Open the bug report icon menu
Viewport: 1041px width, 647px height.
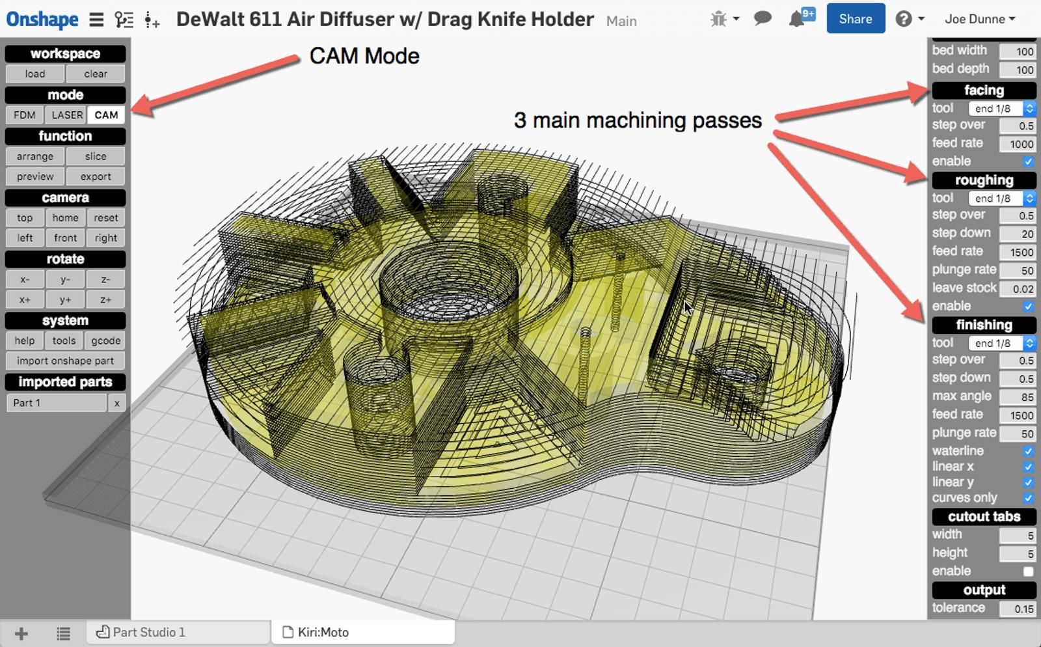(725, 19)
